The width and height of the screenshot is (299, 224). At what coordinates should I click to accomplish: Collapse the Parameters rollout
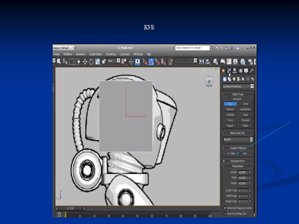(x=238, y=166)
